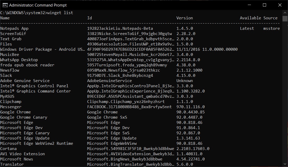Click the 'Microsoft Edge SxS' id
The image size is (288, 167).
tap(108, 133)
